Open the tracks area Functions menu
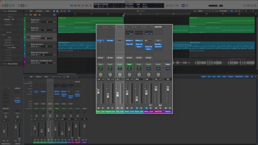The width and height of the screenshot is (258, 145). click(39, 11)
